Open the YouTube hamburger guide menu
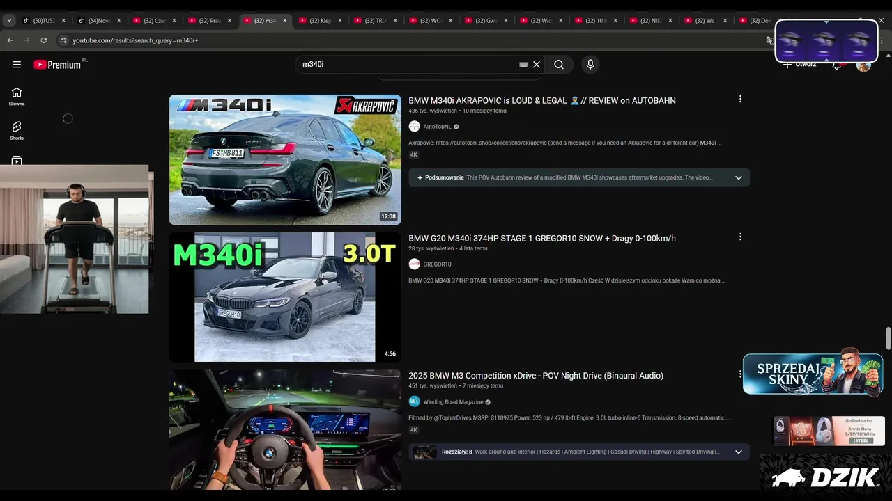Viewport: 892px width, 501px height. point(17,65)
